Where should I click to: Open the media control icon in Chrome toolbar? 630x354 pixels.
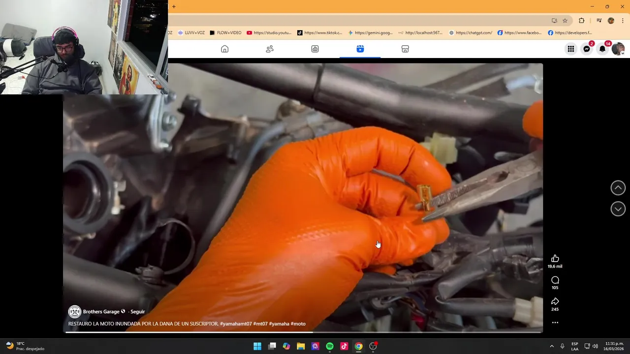(x=599, y=21)
